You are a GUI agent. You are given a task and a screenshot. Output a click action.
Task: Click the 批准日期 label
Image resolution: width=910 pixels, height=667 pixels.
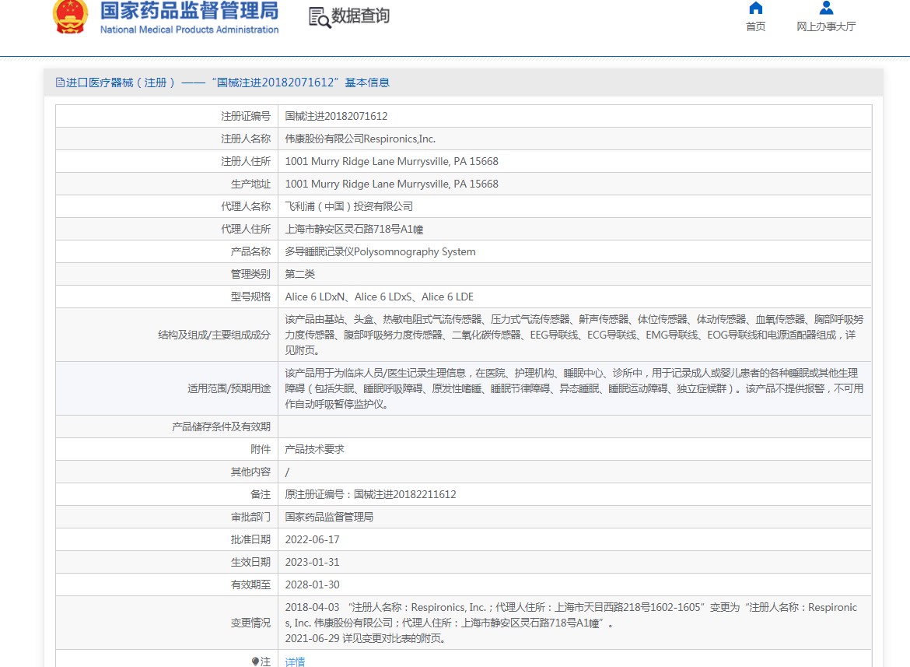250,540
